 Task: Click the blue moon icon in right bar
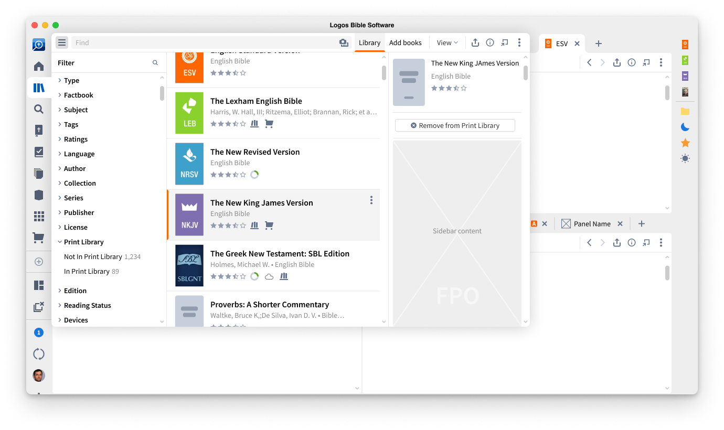[685, 127]
